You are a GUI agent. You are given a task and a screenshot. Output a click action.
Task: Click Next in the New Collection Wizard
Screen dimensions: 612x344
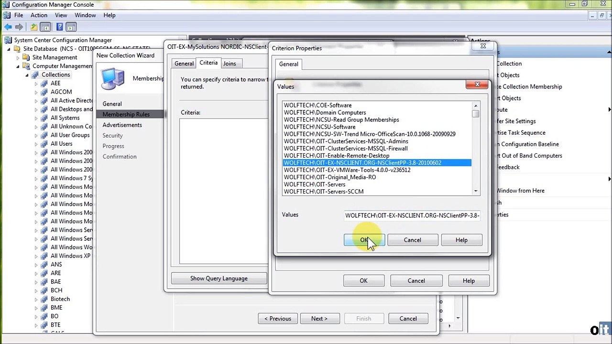click(319, 319)
